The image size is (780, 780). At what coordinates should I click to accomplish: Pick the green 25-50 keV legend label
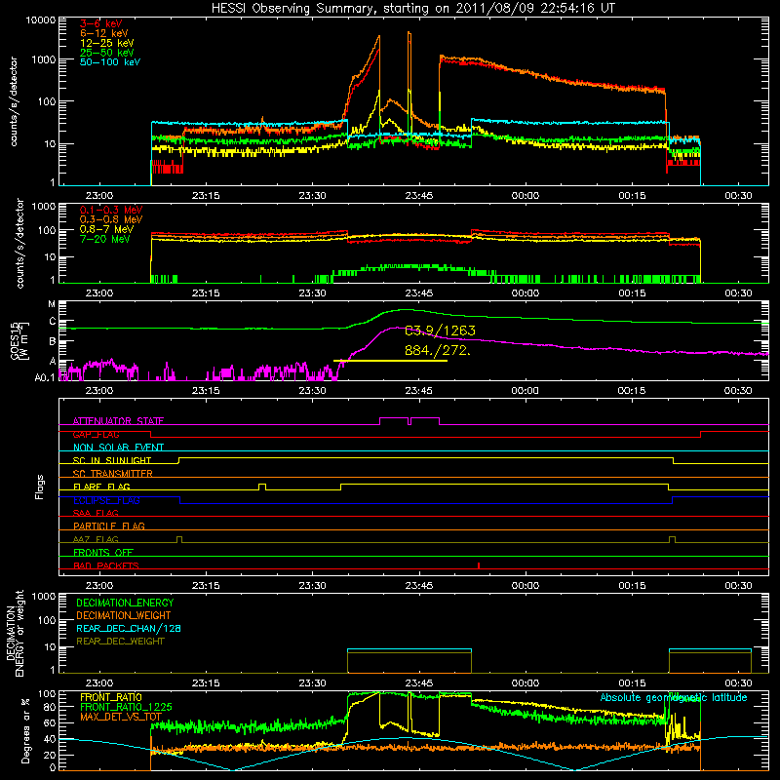pos(107,53)
